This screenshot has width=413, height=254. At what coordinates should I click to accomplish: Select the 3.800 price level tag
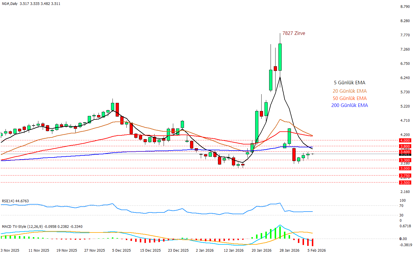click(405, 146)
